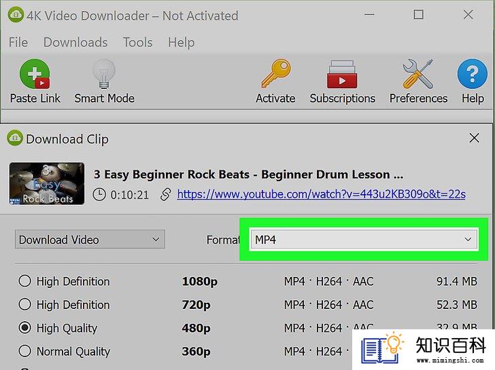This screenshot has width=495, height=370.
Task: Select the 1080p High Definition radio button
Action: (x=25, y=281)
